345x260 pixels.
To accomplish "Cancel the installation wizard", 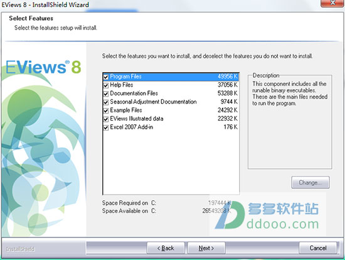I will tap(318, 248).
